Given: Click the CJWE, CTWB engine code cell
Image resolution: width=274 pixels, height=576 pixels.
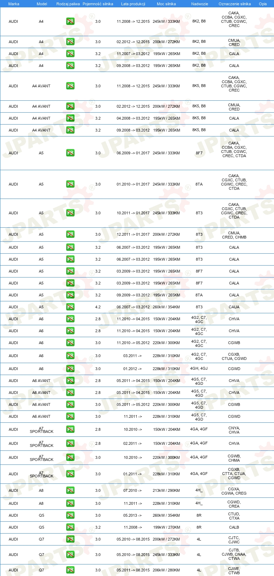Looking at the screenshot, I should 234,571.
